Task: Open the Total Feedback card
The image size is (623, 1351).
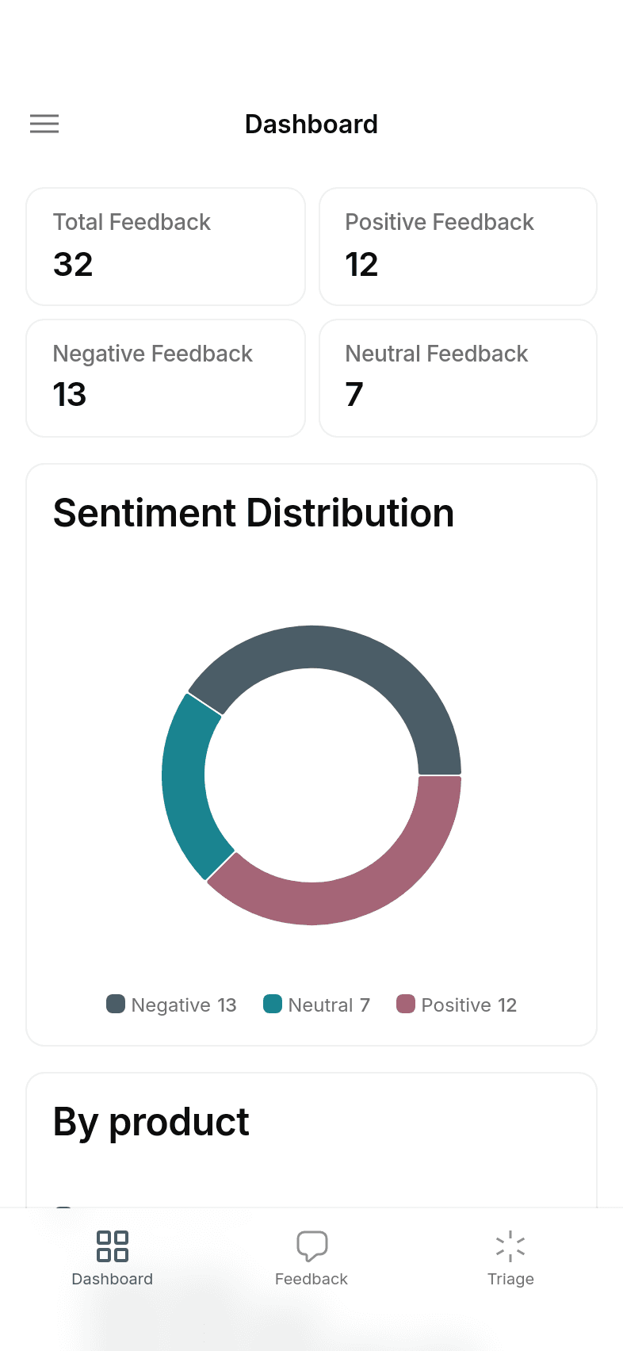Action: (166, 247)
